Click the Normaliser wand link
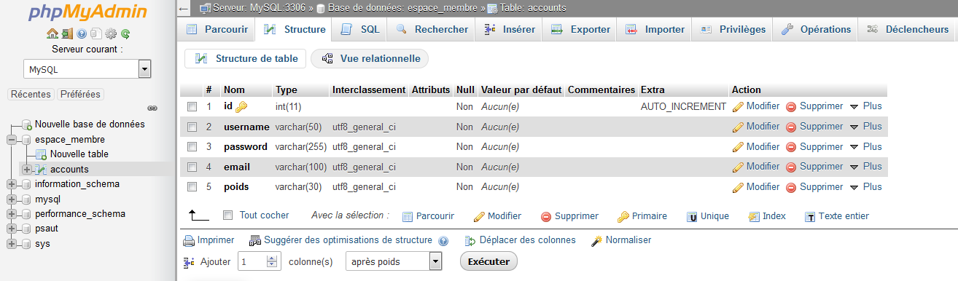 621,240
